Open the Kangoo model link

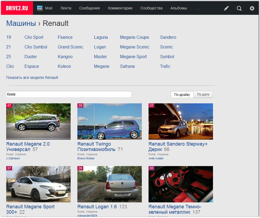[65, 56]
